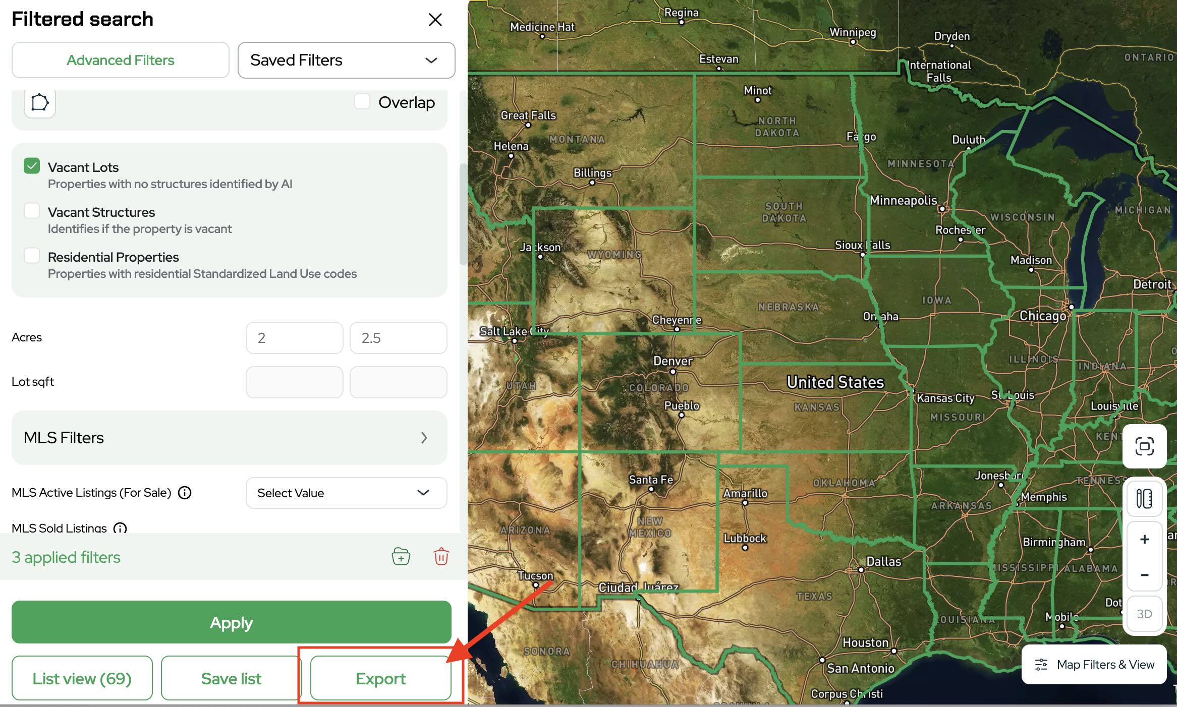Expand the MLS Filters section
The height and width of the screenshot is (707, 1177).
coord(230,438)
